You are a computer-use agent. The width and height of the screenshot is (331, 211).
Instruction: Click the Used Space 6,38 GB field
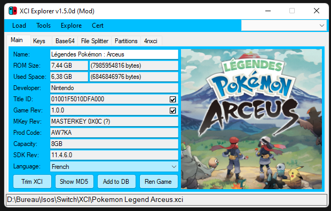coord(69,77)
